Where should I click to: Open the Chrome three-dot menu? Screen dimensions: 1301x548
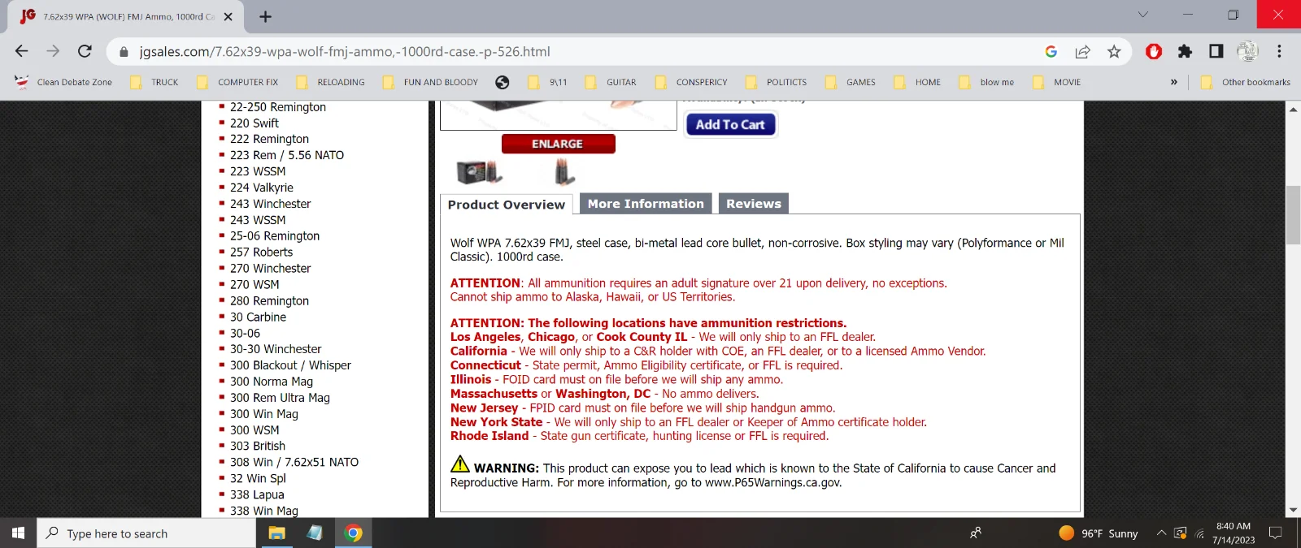(1279, 52)
